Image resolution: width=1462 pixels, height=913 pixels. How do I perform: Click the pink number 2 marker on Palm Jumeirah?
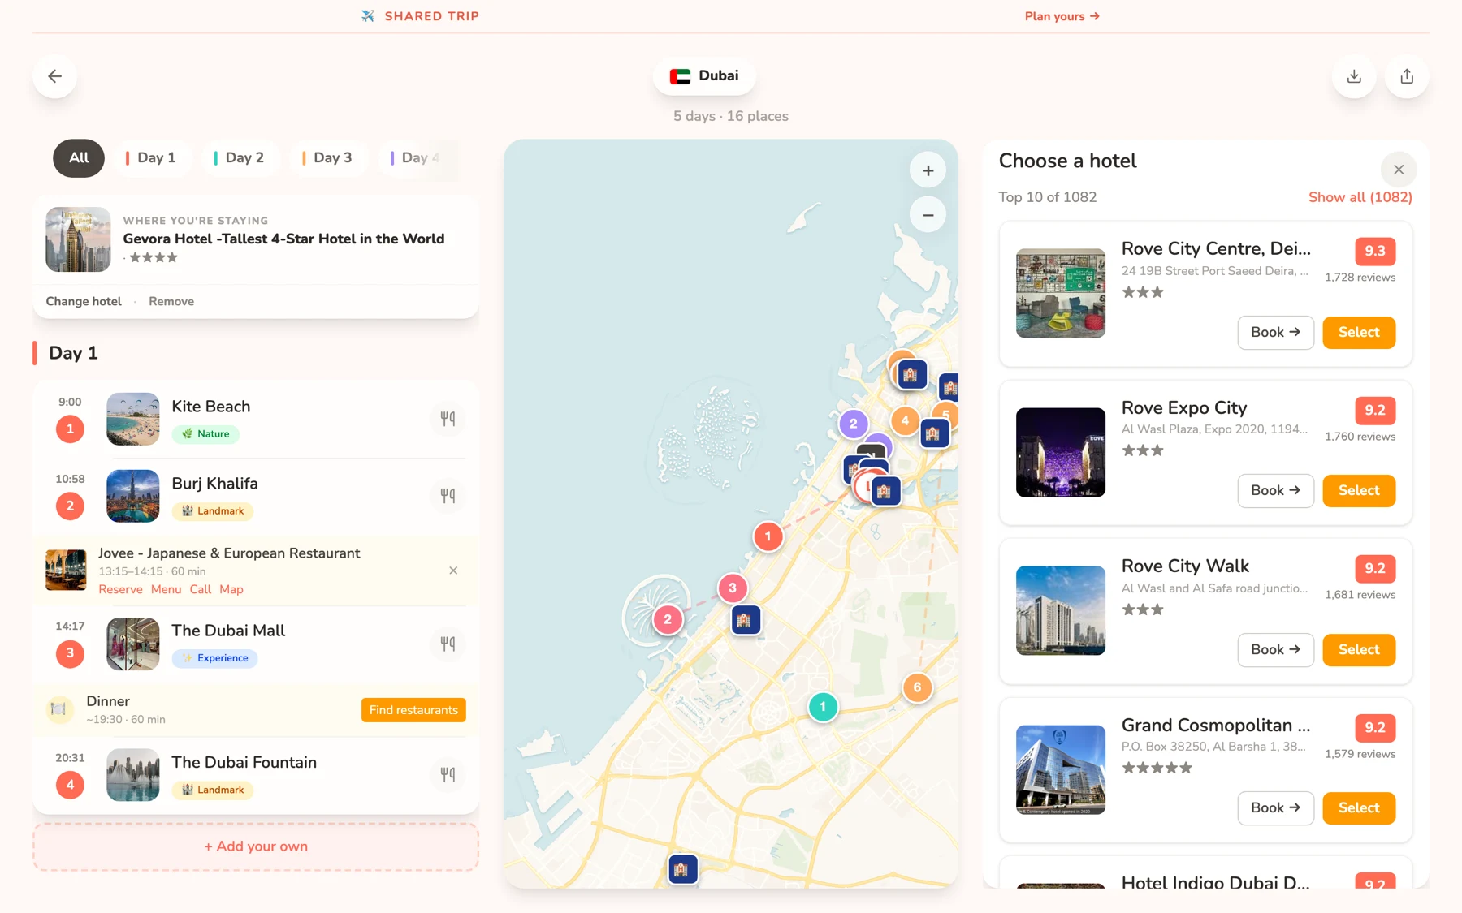[668, 619]
